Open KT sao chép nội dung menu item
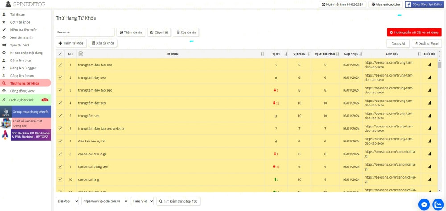The height and width of the screenshot is (211, 446). (26, 53)
